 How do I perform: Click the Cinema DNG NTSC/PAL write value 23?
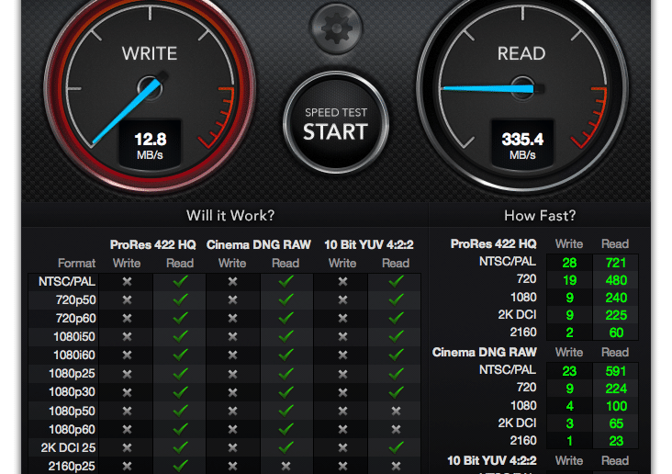[x=569, y=371]
